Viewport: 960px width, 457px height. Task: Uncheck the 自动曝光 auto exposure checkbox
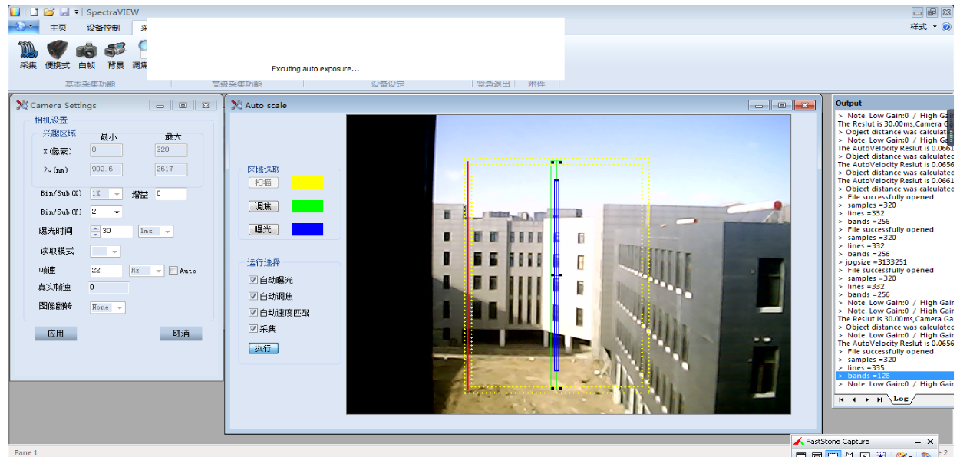253,281
